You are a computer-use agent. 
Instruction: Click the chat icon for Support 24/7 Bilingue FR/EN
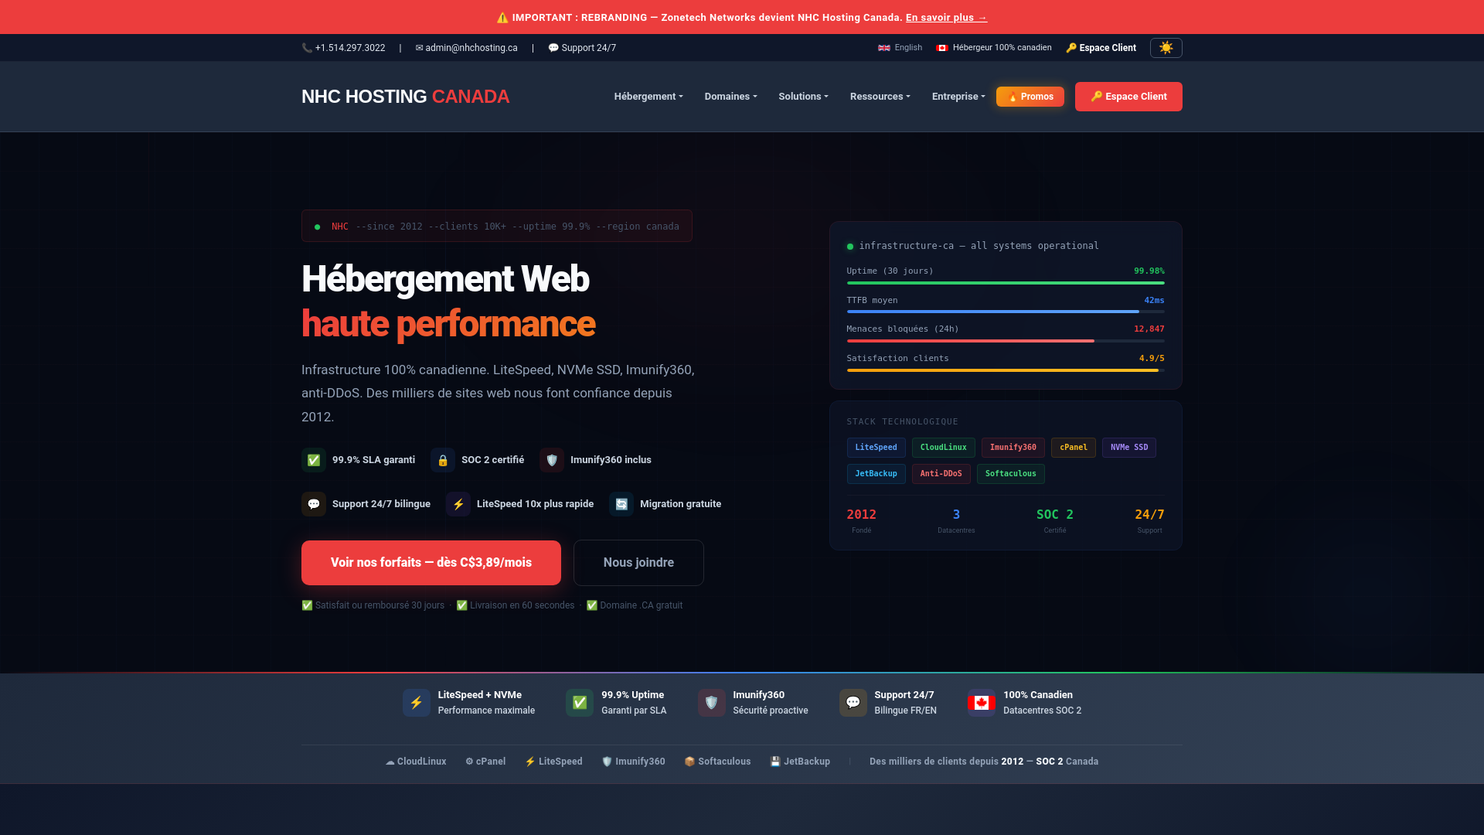tap(853, 703)
